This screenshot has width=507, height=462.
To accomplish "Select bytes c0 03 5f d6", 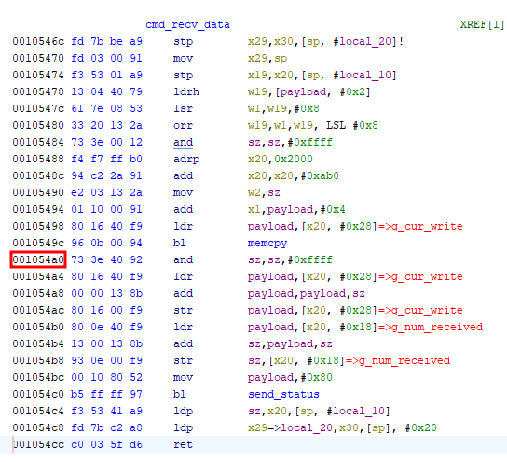I will tap(106, 444).
